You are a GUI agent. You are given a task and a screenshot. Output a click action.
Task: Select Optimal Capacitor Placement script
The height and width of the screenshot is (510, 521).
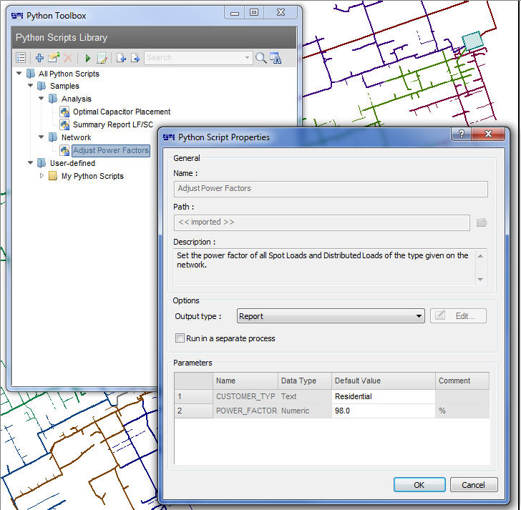[121, 112]
